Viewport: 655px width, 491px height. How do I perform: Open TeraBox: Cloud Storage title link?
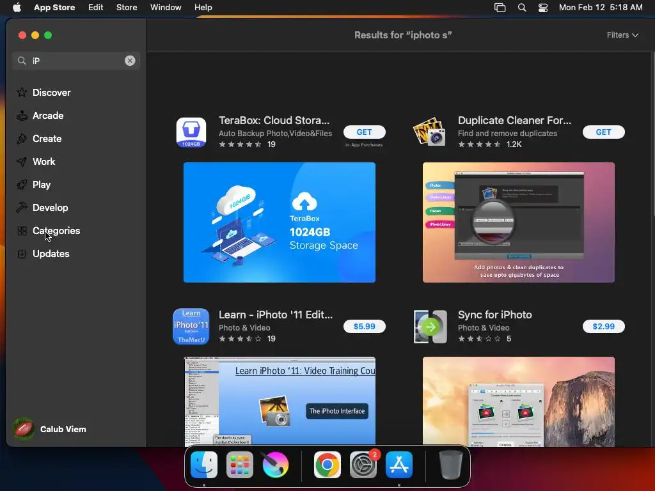coord(274,120)
